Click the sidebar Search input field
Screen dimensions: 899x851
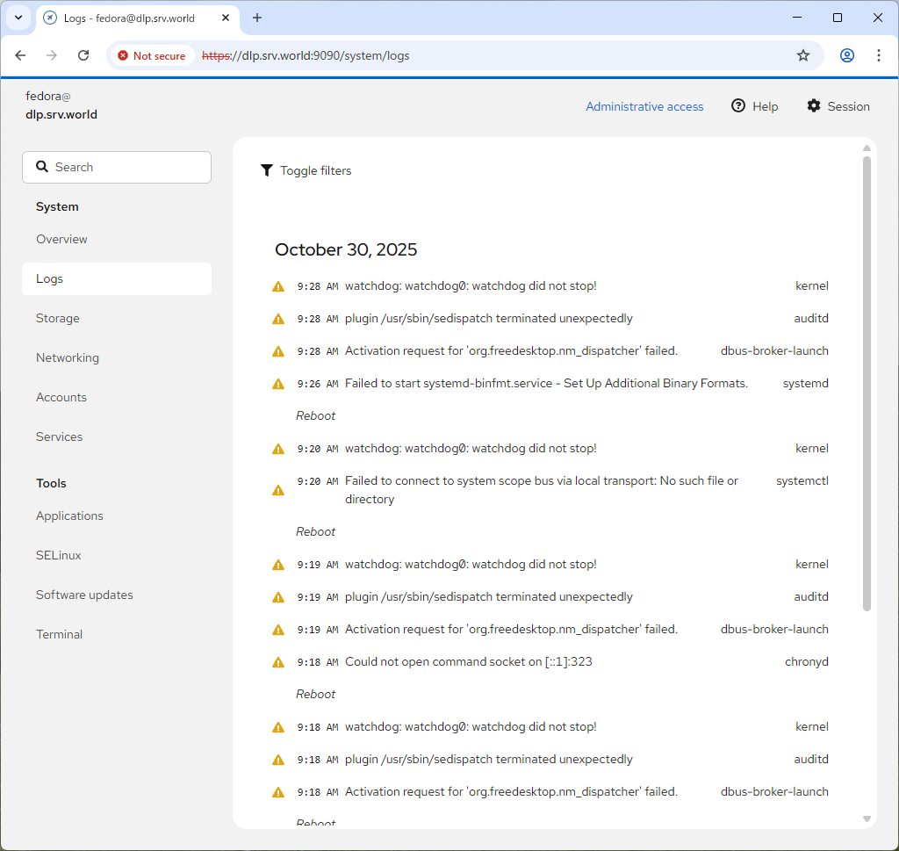[x=117, y=167]
